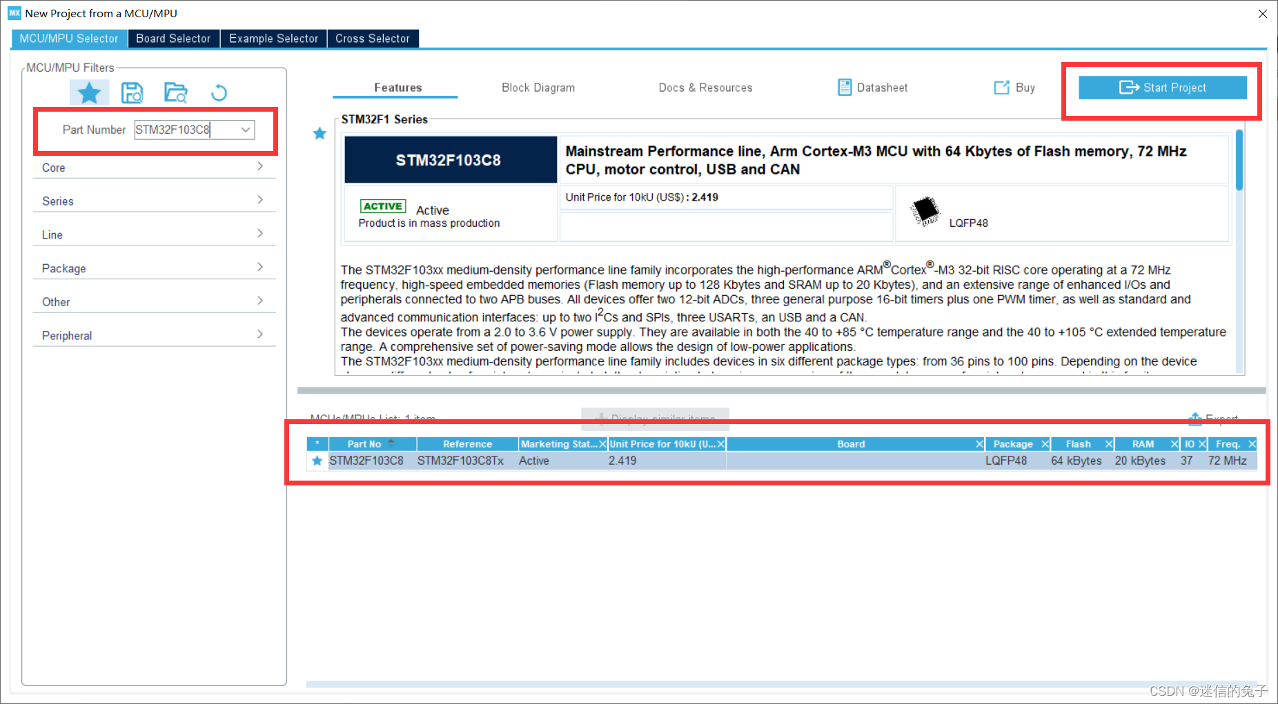The height and width of the screenshot is (704, 1278).
Task: Expand the Other filter section
Action: (x=154, y=301)
